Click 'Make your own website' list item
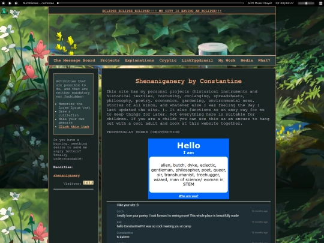Image resolution: width=324 pixels, height=243 pixels. [x=71, y=121]
